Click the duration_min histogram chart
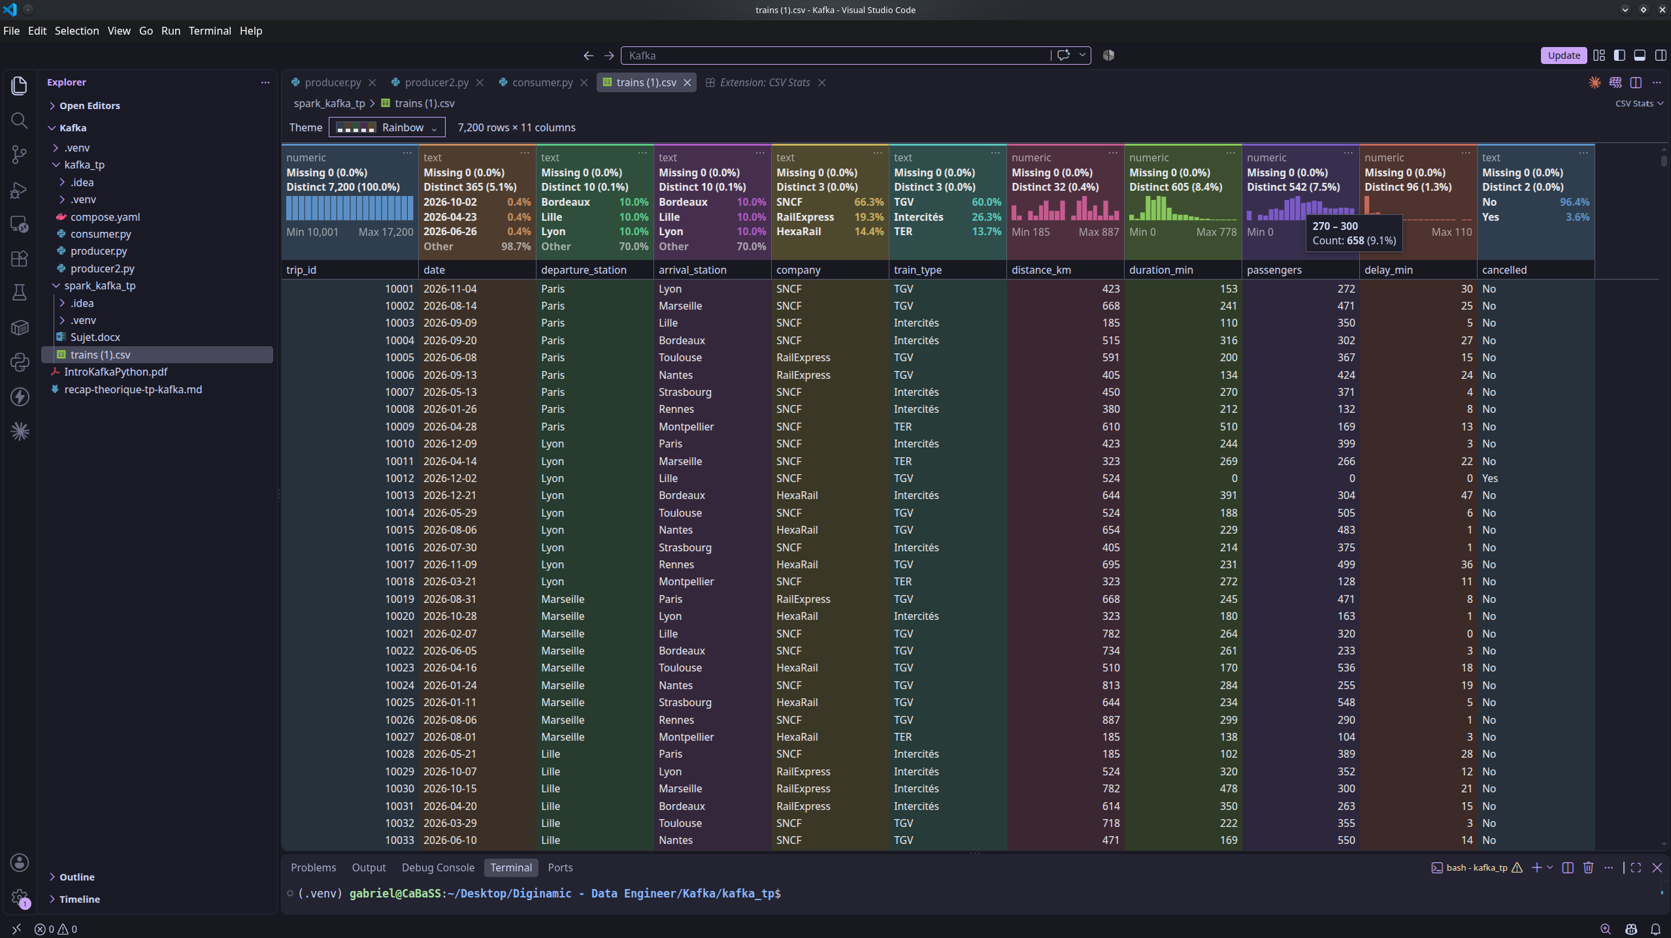Image resolution: width=1671 pixels, height=938 pixels. 1183,209
